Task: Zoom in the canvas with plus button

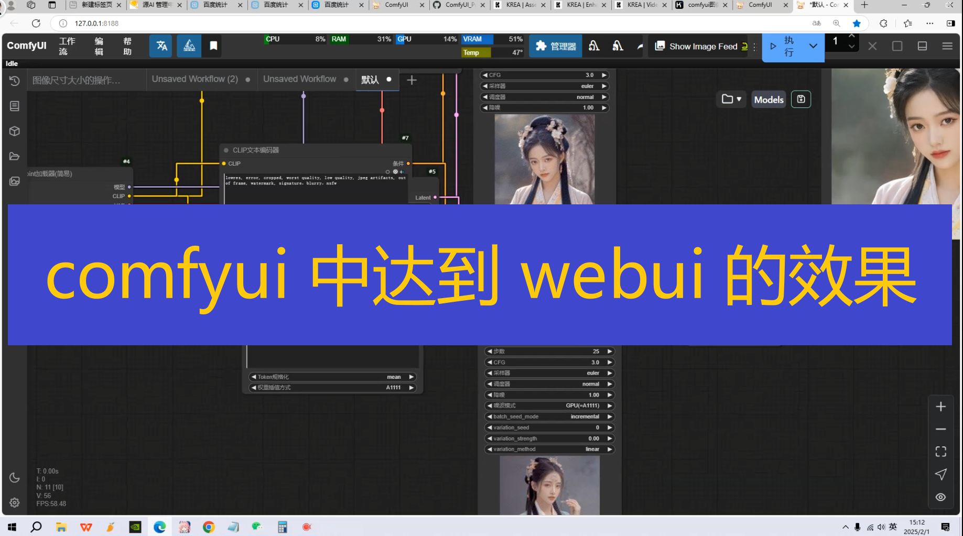Action: [940, 407]
